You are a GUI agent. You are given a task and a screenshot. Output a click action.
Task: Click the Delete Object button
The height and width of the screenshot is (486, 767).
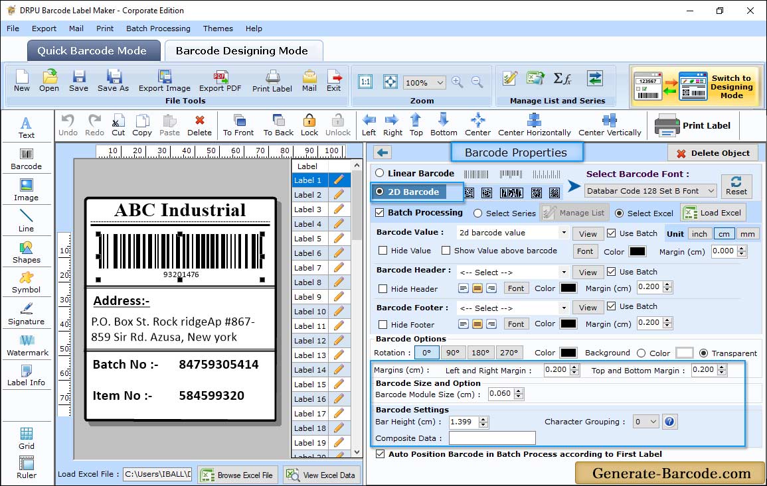click(713, 153)
